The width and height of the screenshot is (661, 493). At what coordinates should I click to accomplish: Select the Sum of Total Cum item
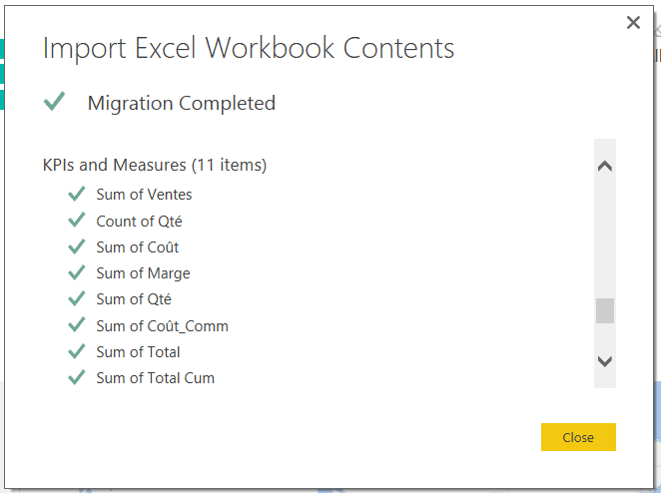pos(155,377)
